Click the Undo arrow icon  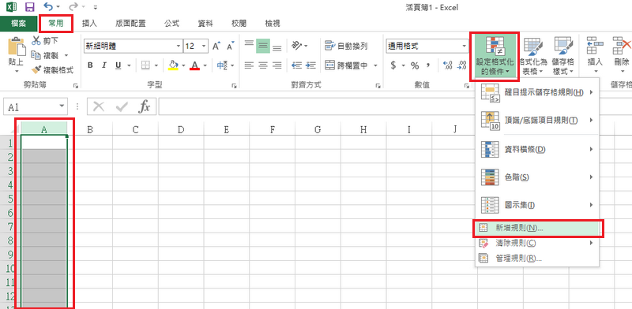[48, 7]
